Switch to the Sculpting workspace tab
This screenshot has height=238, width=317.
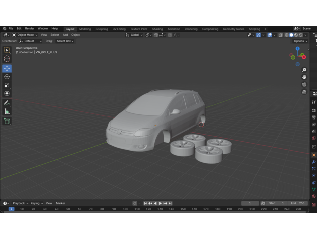coord(101,29)
